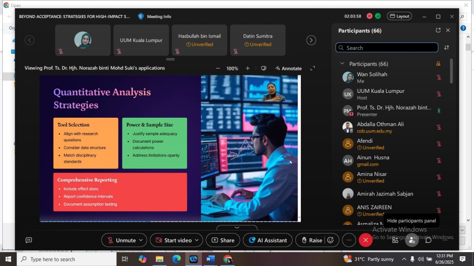This screenshot has width=474, height=266.
Task: Open the video options dropdown arrow
Action: click(x=197, y=240)
